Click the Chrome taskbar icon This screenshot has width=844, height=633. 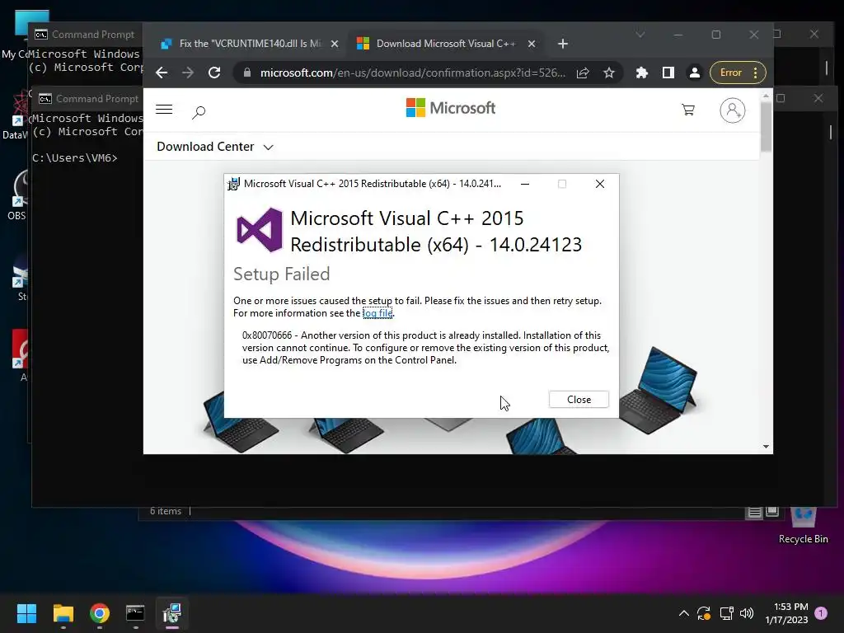point(100,613)
